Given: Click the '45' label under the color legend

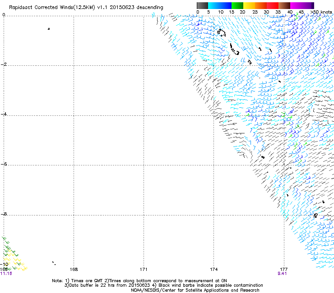Looking at the screenshot, I should point(301,12).
